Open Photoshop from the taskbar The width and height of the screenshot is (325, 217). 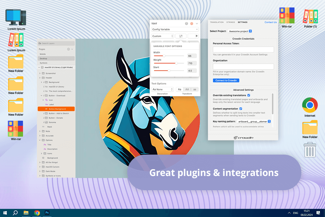pos(47,213)
